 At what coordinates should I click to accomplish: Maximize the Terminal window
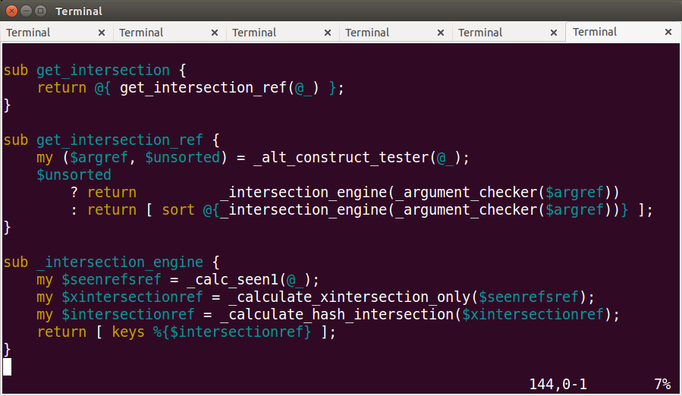pos(41,11)
